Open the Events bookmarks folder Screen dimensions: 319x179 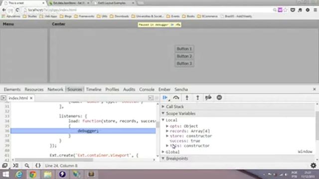pos(173,16)
